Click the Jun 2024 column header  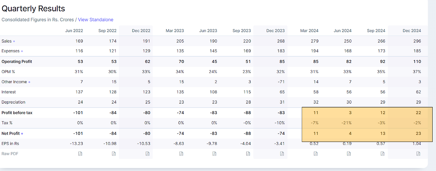343,31
